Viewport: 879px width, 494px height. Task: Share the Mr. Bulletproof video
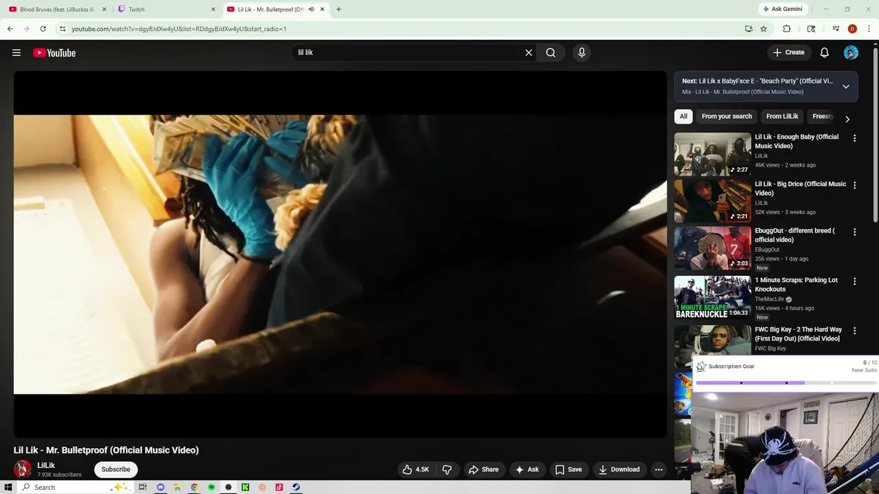(483, 469)
